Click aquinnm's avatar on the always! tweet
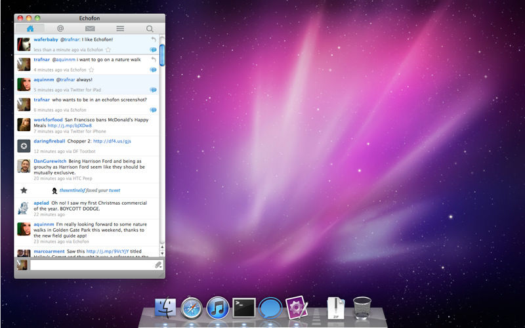Image resolution: width=525 pixels, height=328 pixels. click(x=24, y=85)
